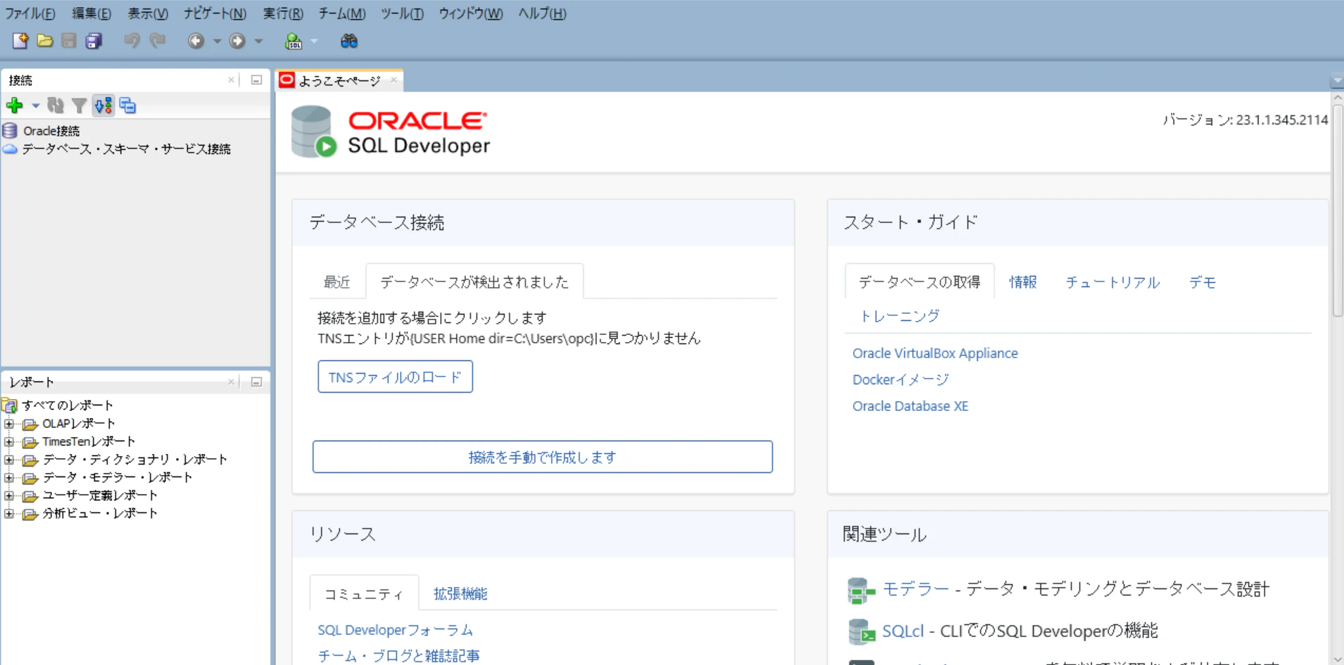Switch to the 最近 tab

click(337, 282)
